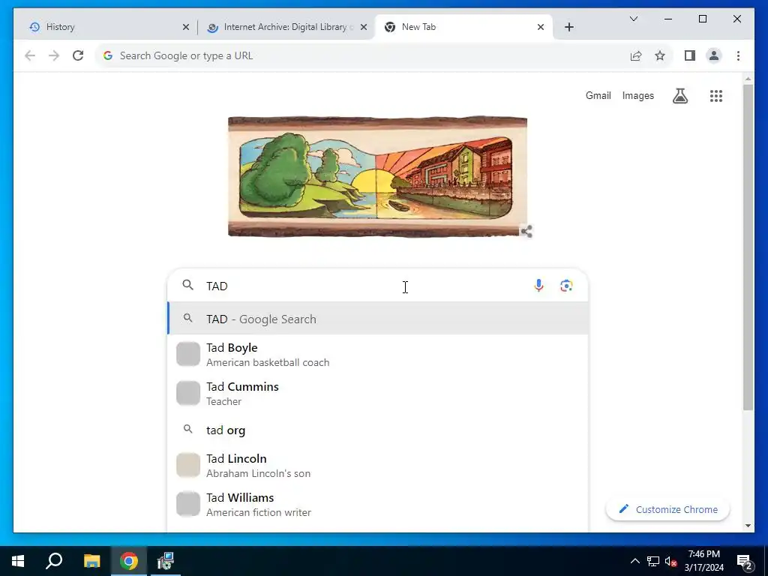Image resolution: width=768 pixels, height=576 pixels.
Task: Click the Customize Chrome button
Action: coord(667,509)
